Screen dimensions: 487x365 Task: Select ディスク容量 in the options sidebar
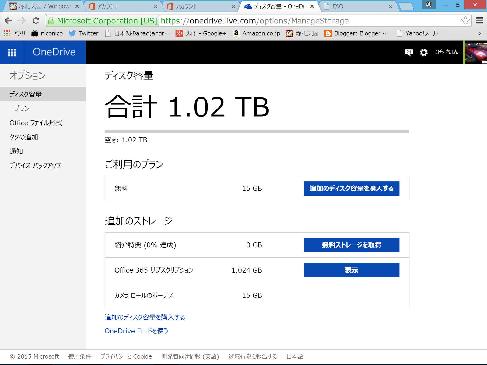tap(43, 94)
